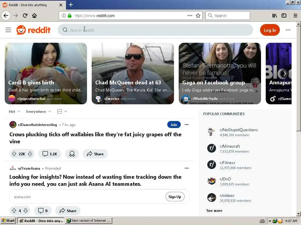Open the Asana AI teammates ad title
Screen dimensions: 301x225
(x=96, y=180)
